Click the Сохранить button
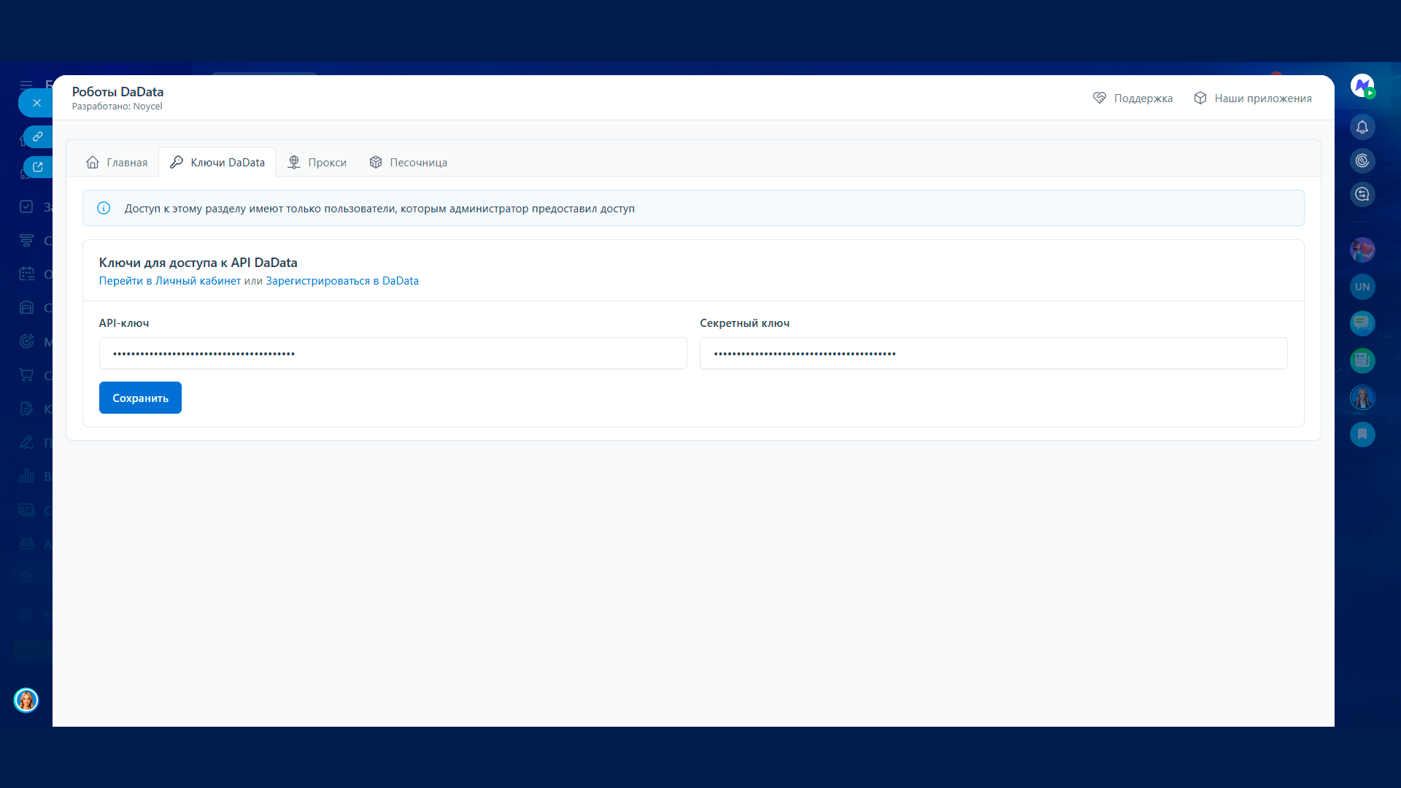This screenshot has width=1401, height=788. (x=140, y=398)
